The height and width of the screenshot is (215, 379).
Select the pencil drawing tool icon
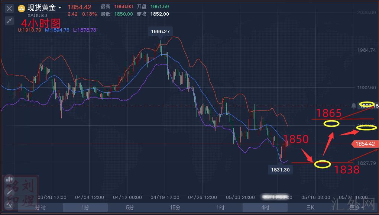pos(9,192)
